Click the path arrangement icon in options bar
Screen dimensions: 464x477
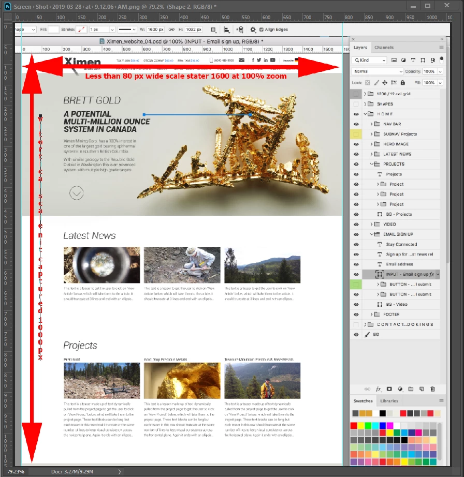pyautogui.click(x=240, y=29)
